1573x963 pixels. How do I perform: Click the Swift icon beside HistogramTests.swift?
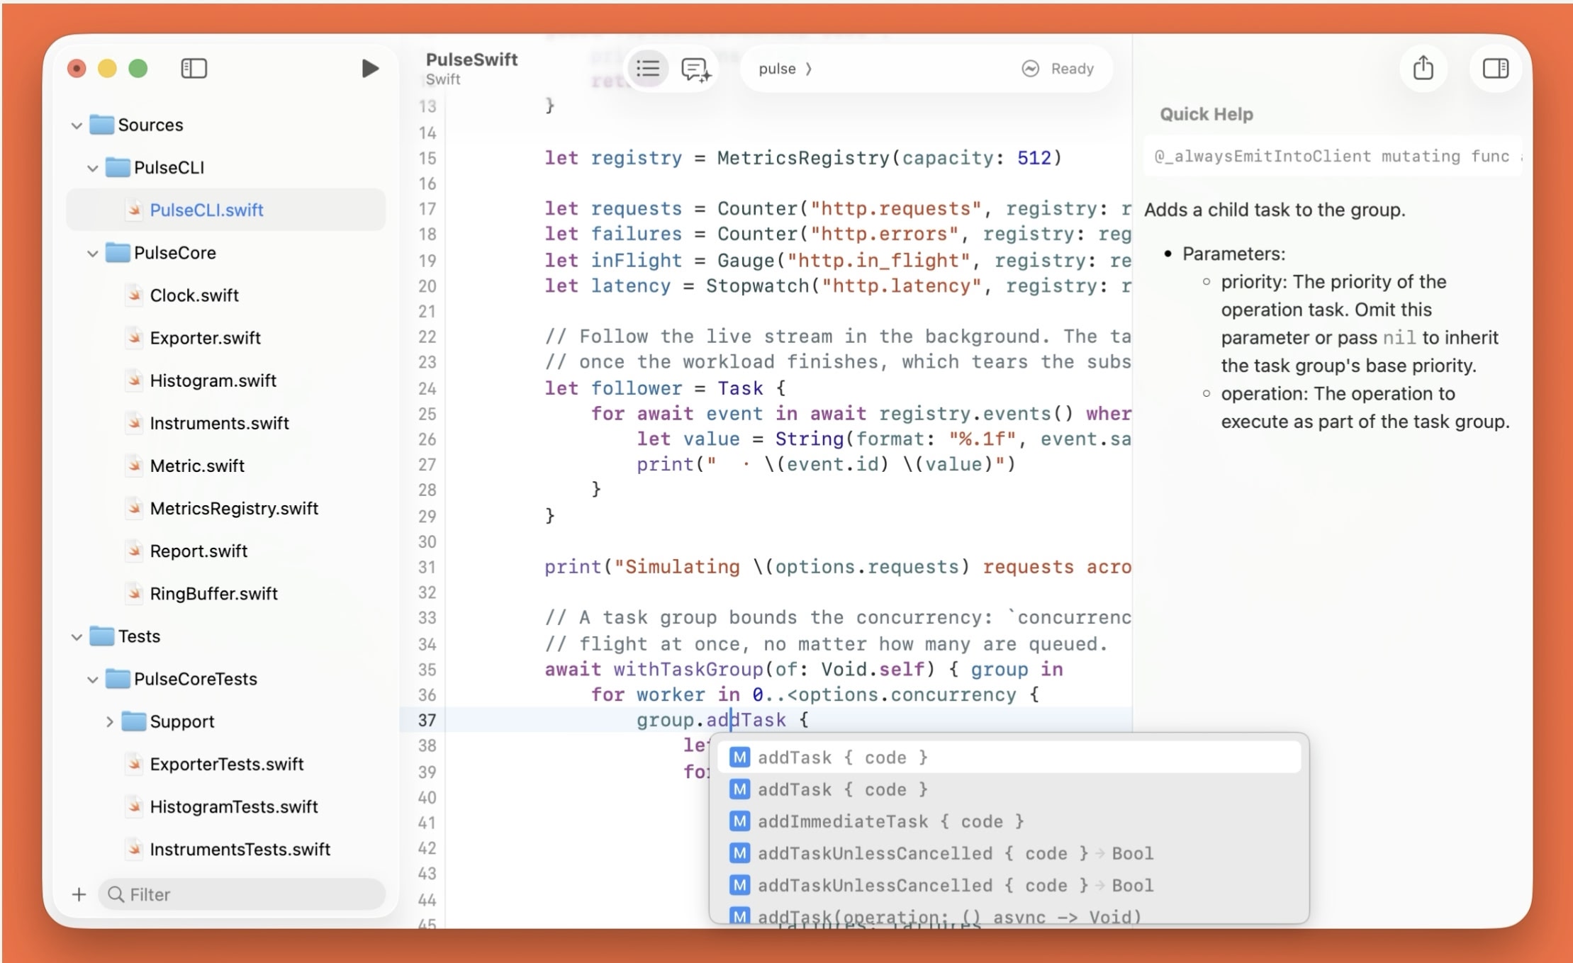(134, 806)
